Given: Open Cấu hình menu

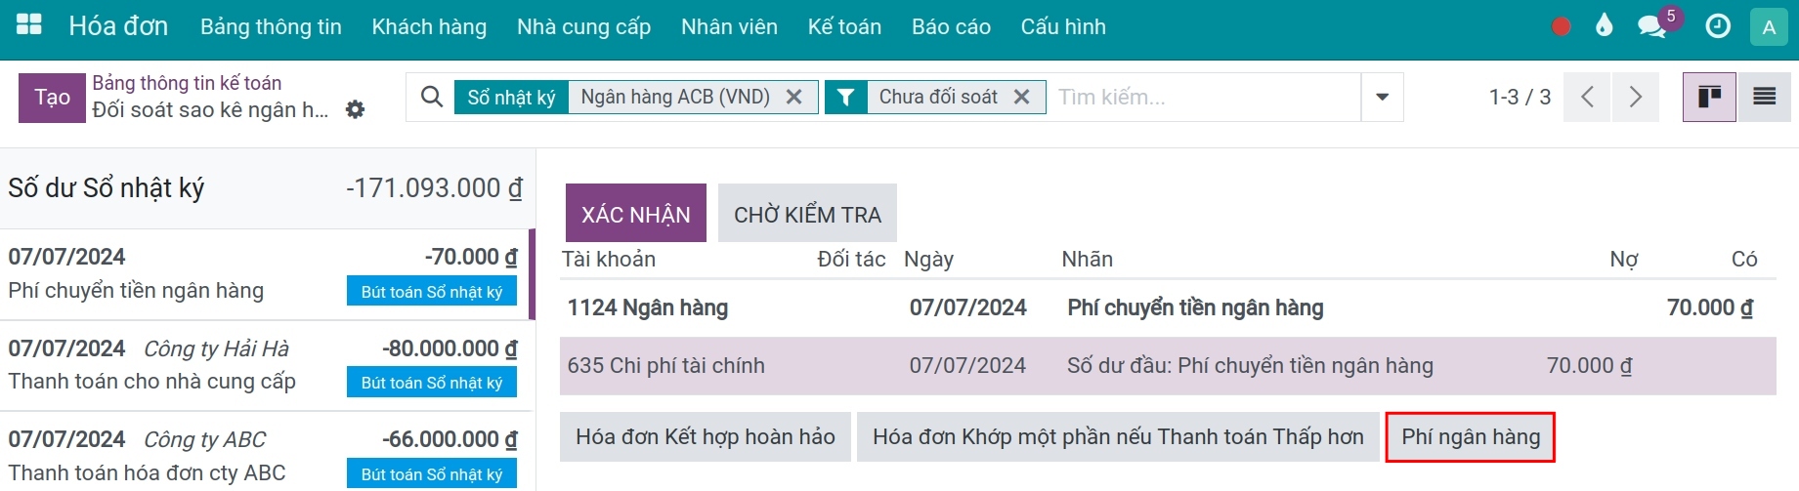Looking at the screenshot, I should pyautogui.click(x=1063, y=26).
